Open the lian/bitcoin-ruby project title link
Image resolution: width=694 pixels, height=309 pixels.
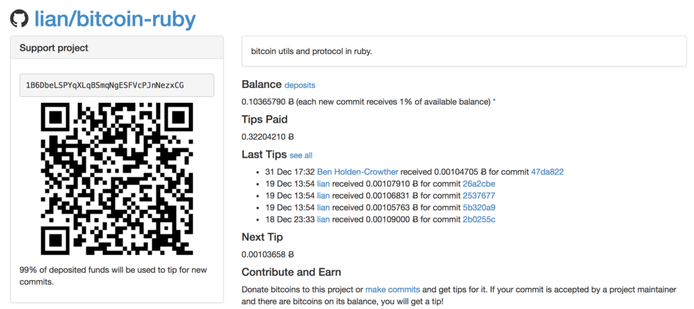tap(115, 18)
